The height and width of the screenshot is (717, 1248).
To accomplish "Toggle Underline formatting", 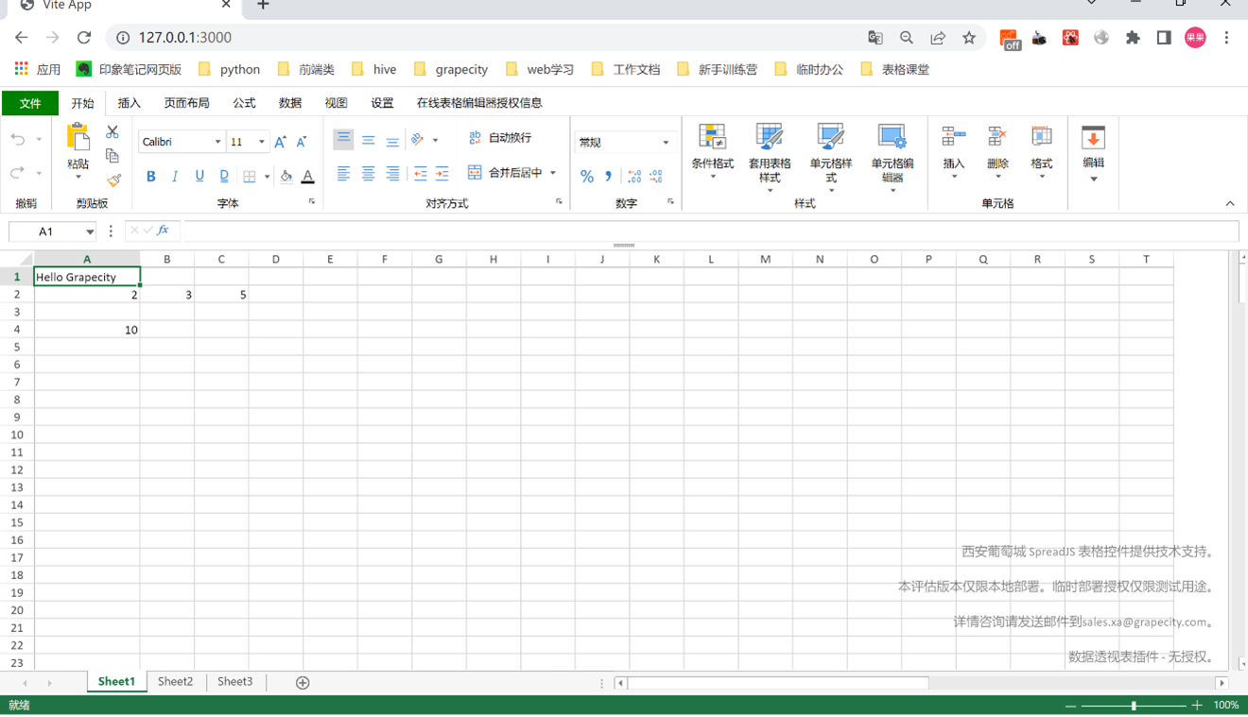I will [x=199, y=176].
